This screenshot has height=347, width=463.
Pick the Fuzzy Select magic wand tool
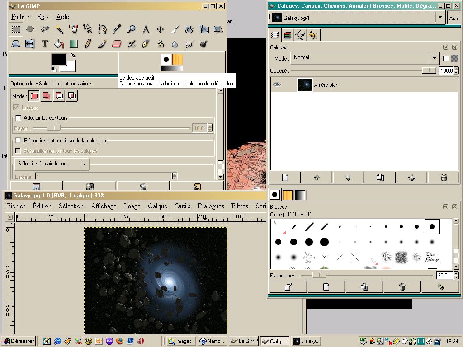point(59,29)
